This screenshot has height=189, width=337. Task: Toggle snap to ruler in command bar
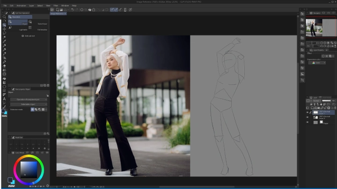click(x=112, y=10)
